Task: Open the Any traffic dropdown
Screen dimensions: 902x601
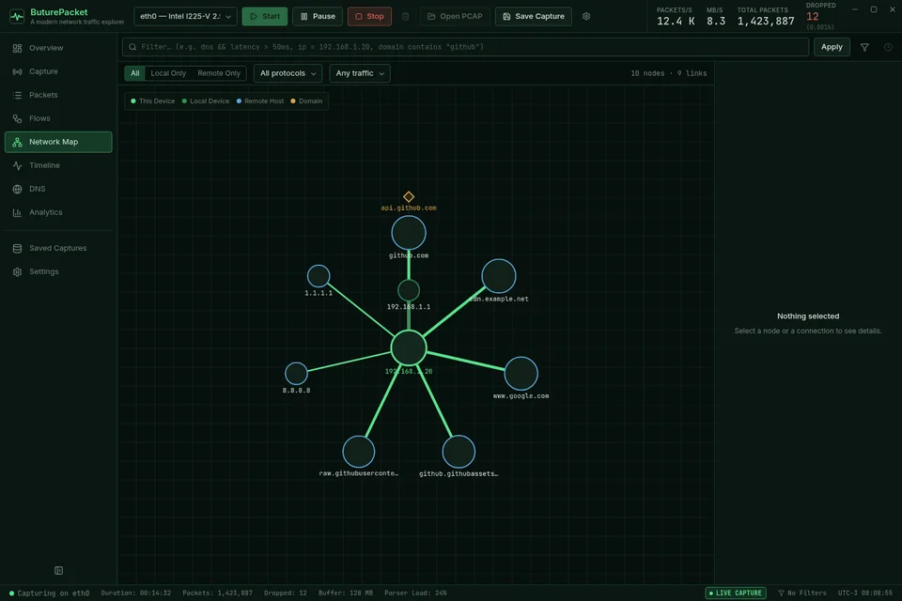Action: click(360, 73)
